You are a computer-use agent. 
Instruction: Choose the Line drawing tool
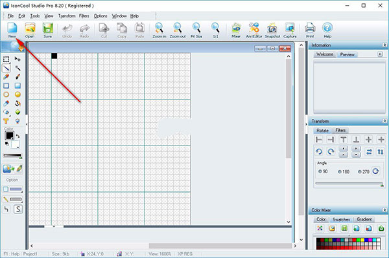click(6, 68)
